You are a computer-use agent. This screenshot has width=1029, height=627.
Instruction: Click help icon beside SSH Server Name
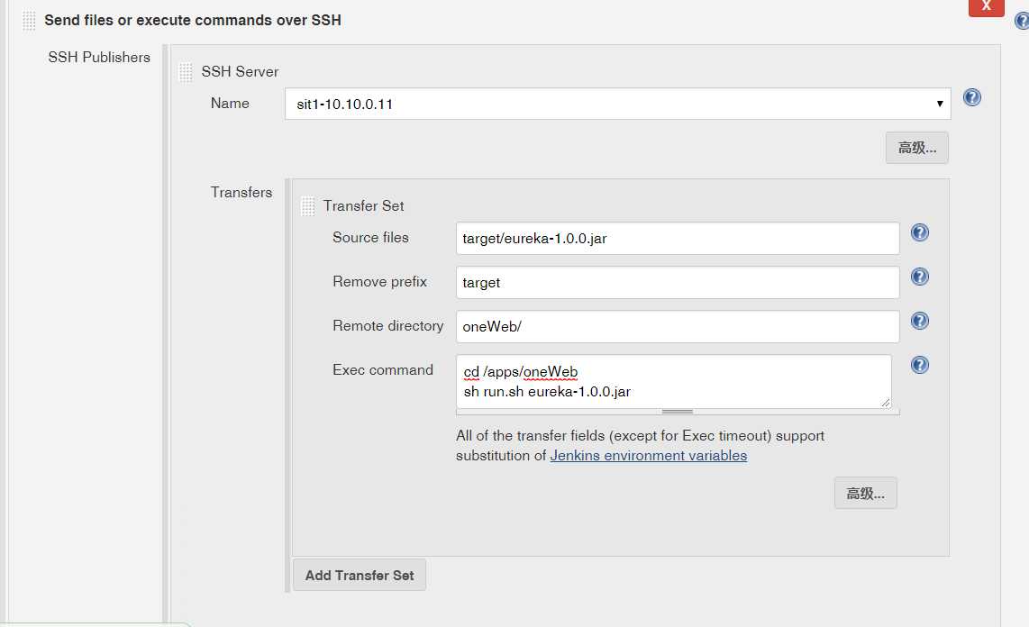coord(971,97)
